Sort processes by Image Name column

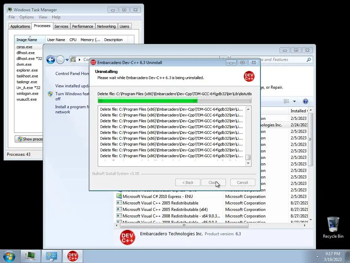click(30, 40)
